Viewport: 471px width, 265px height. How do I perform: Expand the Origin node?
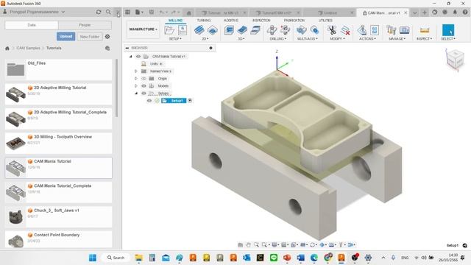135,79
